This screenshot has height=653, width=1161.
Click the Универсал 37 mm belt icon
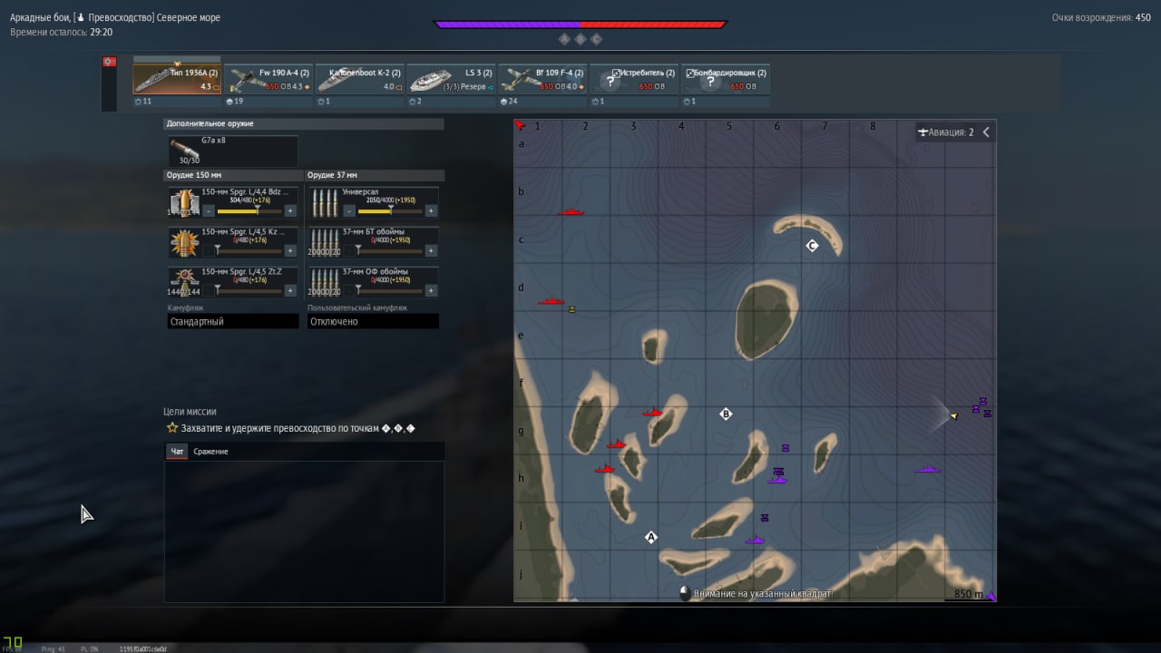pyautogui.click(x=325, y=202)
